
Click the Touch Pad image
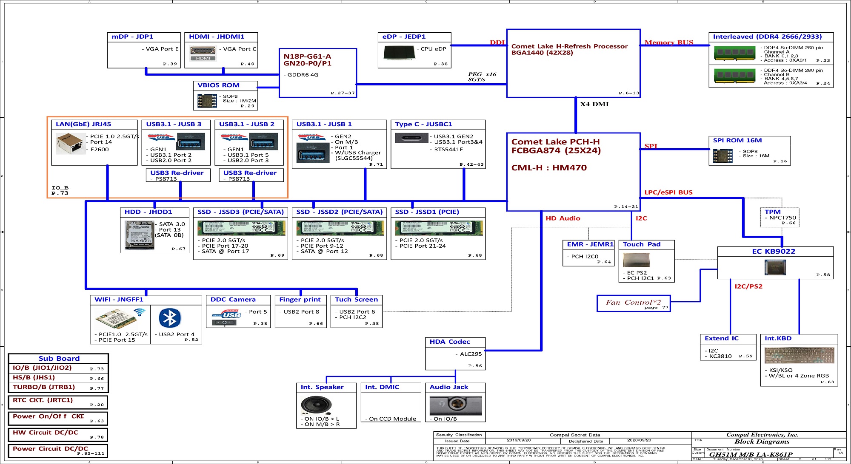636,260
